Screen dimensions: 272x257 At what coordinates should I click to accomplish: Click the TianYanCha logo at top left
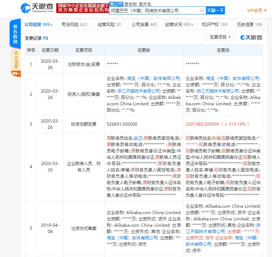(37, 8)
